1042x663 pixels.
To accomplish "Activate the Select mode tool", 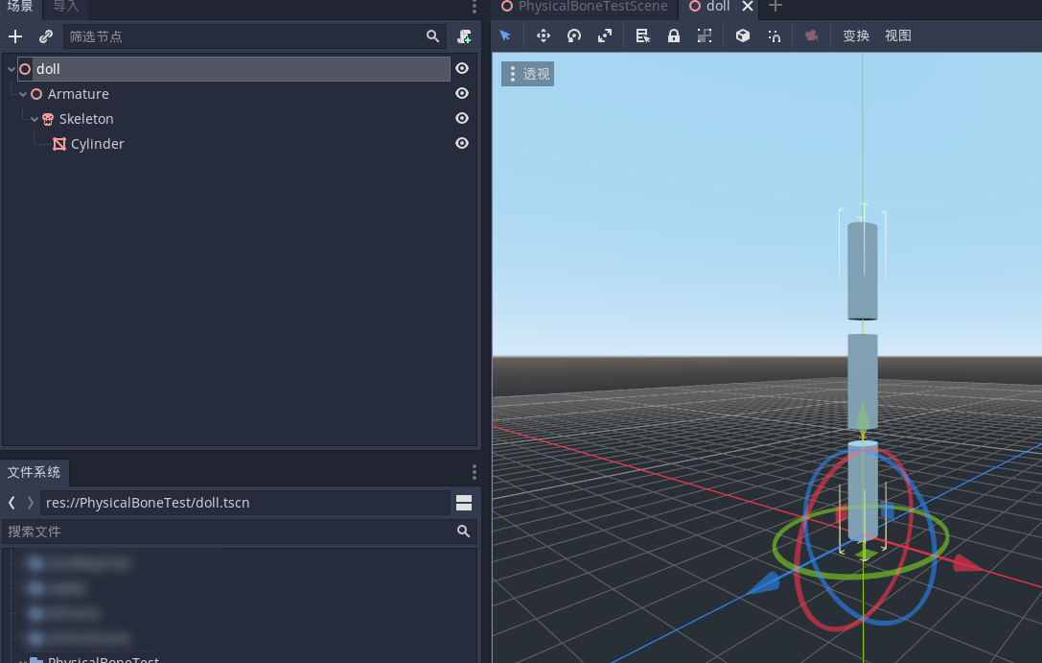I will (505, 36).
